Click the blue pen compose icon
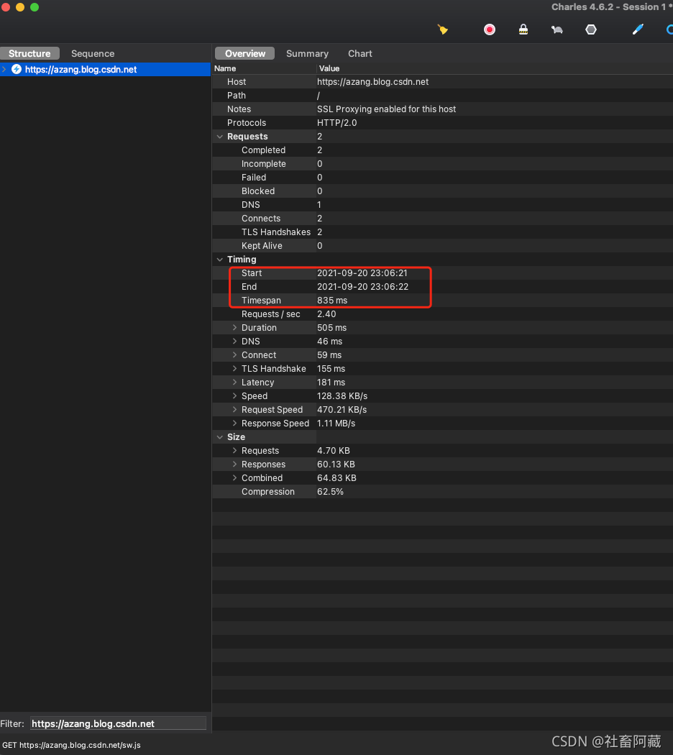The width and height of the screenshot is (673, 755). [x=637, y=30]
